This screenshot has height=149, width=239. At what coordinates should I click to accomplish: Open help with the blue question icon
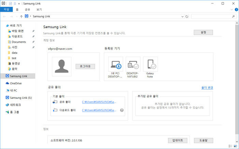[x=236, y=10]
